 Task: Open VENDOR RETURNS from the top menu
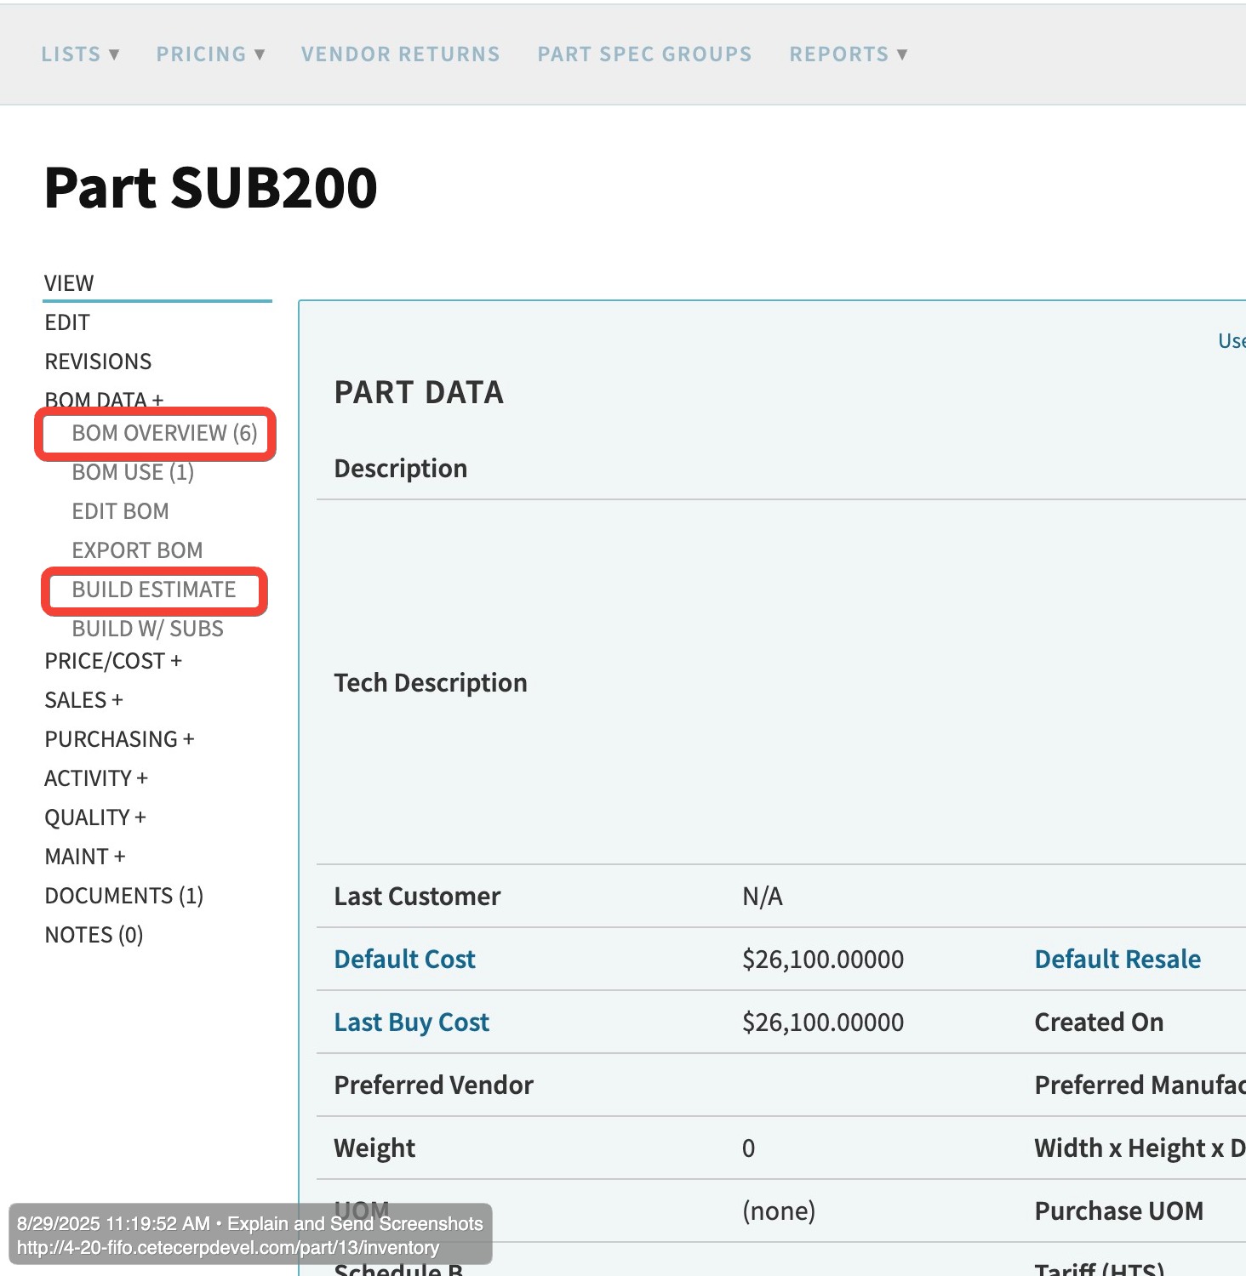(400, 54)
